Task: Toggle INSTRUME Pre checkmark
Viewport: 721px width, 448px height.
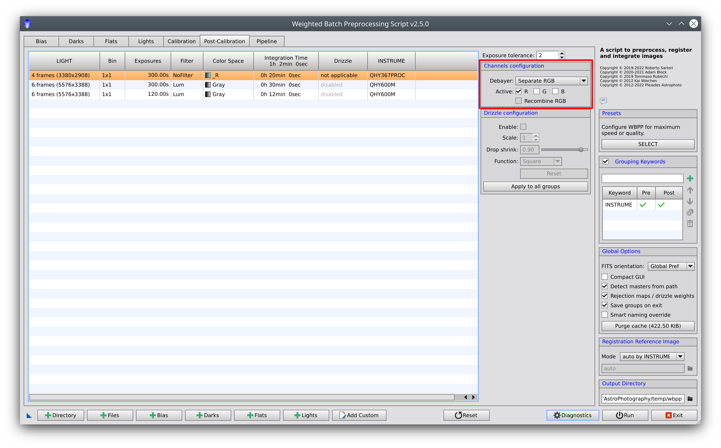Action: coord(643,205)
